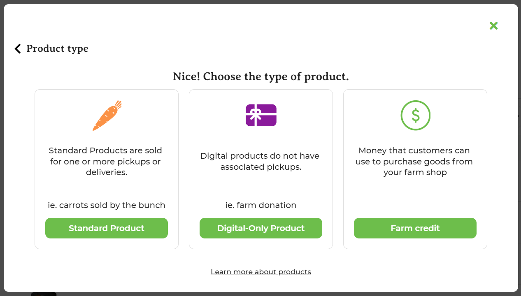Viewport: 521px width, 296px height.
Task: Click the green dollar sign icon
Action: (x=415, y=116)
